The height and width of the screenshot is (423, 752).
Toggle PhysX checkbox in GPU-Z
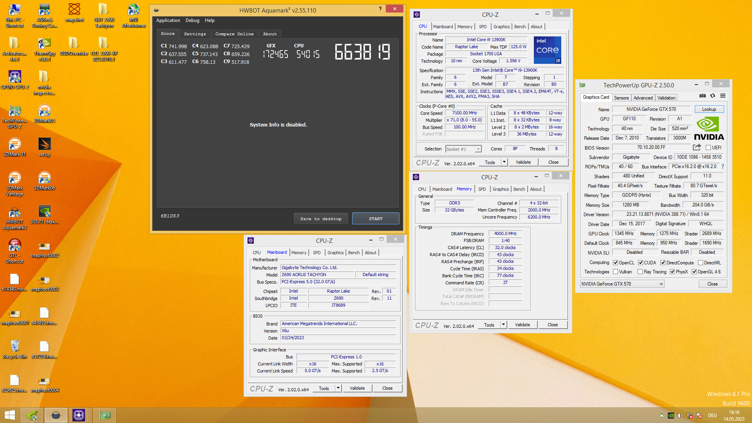tap(672, 272)
